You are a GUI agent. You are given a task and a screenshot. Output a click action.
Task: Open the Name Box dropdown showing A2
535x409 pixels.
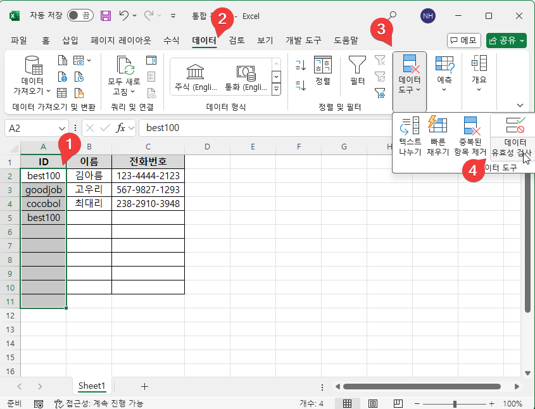click(60, 128)
